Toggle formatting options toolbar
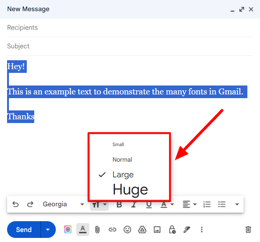The width and height of the screenshot is (260, 242). pos(83,230)
